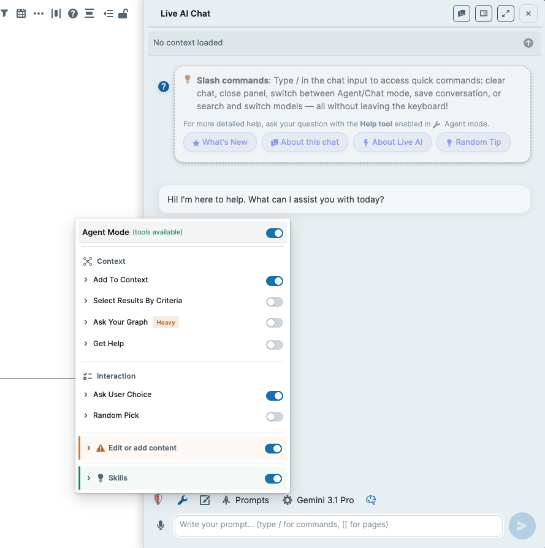Viewport: 545px width, 548px height.
Task: Click the chat bubbles icon in Live AI header
Action: tap(462, 14)
